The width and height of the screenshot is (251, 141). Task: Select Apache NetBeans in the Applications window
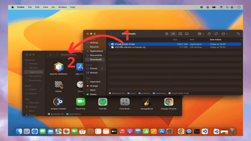pyautogui.click(x=58, y=68)
